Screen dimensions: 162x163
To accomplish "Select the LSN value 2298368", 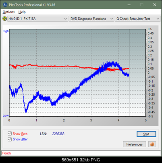I will pos(58,134).
